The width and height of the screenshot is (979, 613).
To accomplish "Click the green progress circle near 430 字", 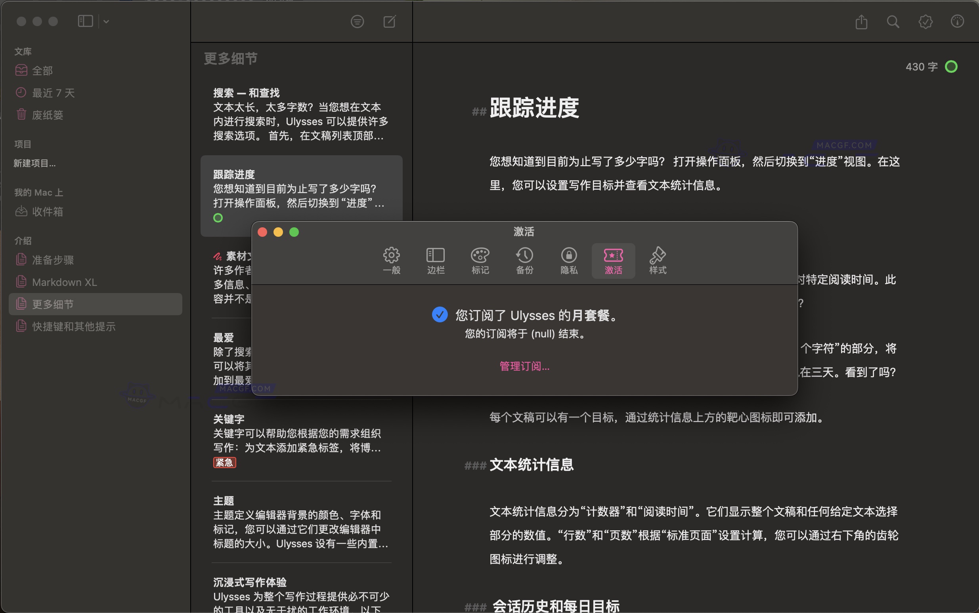I will coord(951,66).
